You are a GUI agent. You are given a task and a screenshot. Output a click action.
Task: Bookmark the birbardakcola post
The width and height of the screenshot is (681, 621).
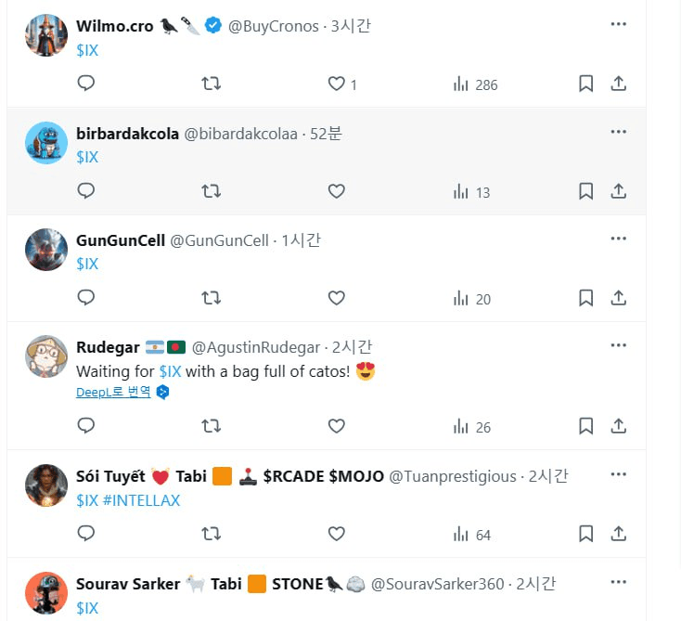(586, 191)
